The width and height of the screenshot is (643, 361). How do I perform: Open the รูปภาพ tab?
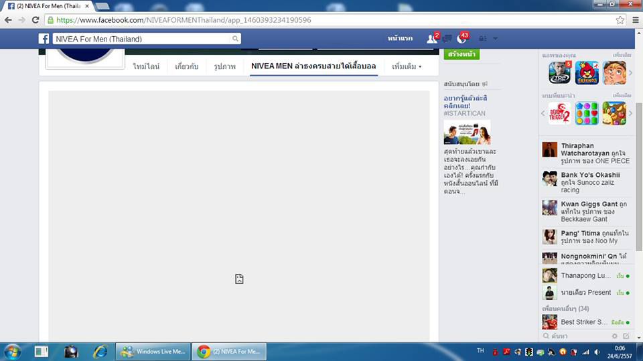pos(225,66)
